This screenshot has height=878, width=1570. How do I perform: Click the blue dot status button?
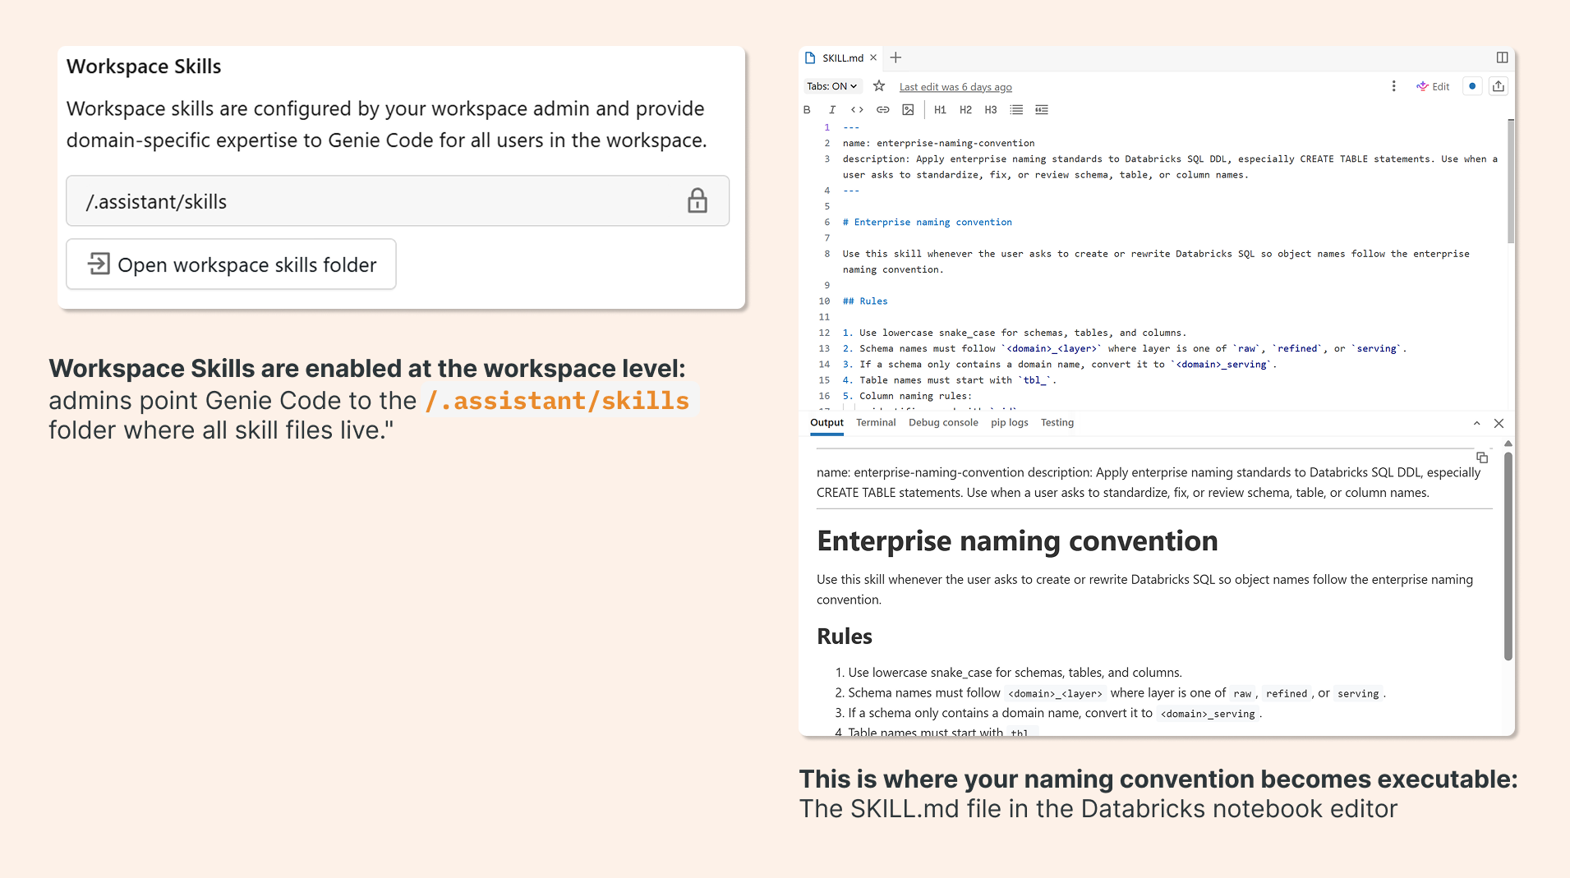click(x=1472, y=86)
